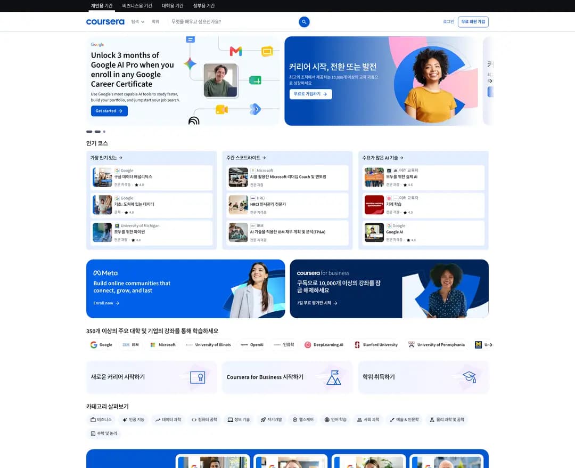Click 7일 무료 평가판 시작 link
This screenshot has width=575, height=468.
317,303
